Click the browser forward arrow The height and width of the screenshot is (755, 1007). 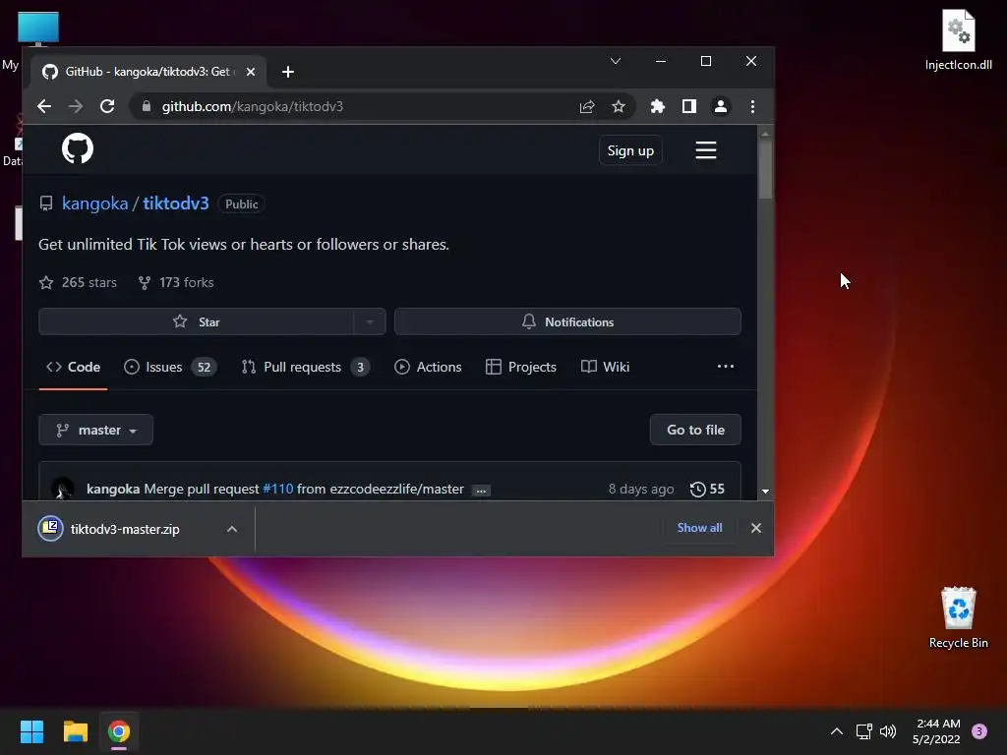[75, 106]
